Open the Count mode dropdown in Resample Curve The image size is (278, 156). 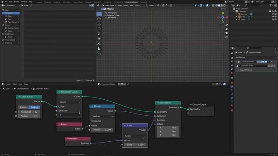click(x=69, y=102)
